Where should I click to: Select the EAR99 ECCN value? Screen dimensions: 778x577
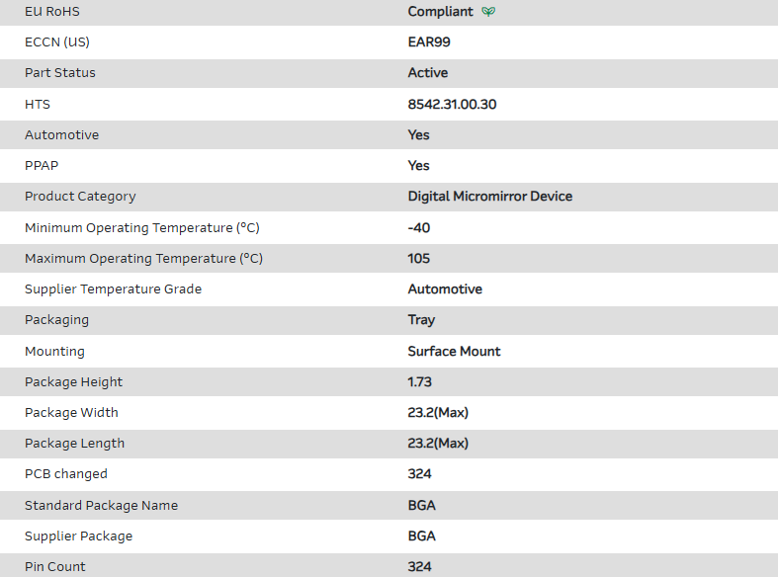429,42
